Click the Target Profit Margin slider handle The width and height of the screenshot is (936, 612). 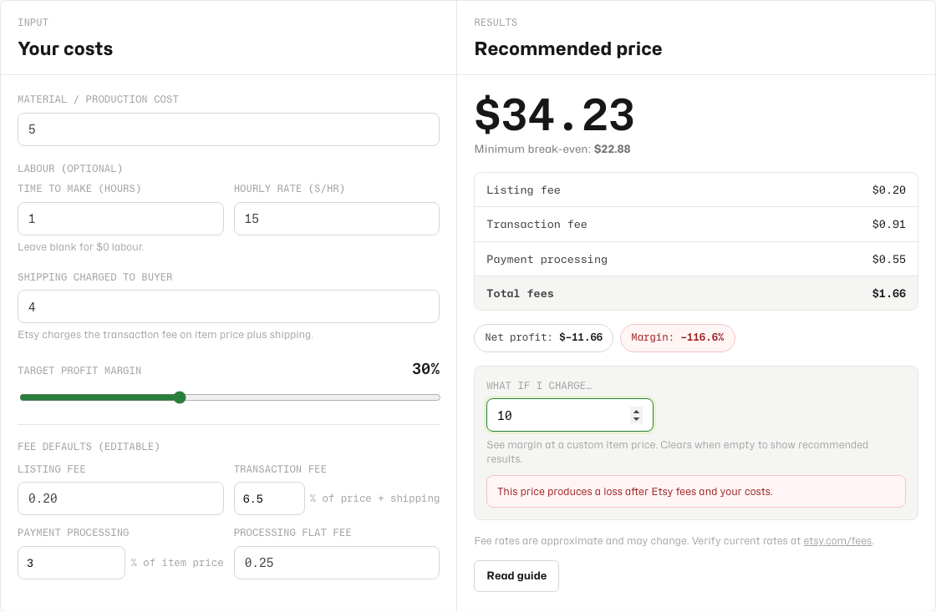click(x=180, y=397)
